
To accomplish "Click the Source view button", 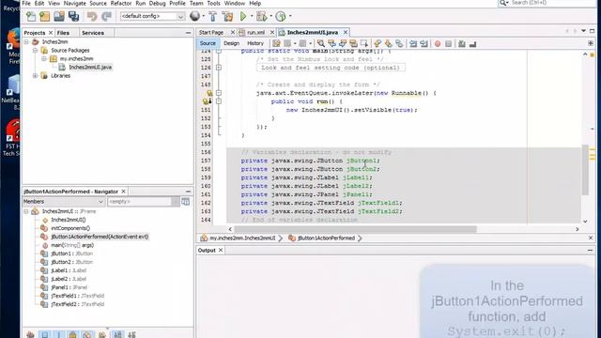I will coord(208,43).
